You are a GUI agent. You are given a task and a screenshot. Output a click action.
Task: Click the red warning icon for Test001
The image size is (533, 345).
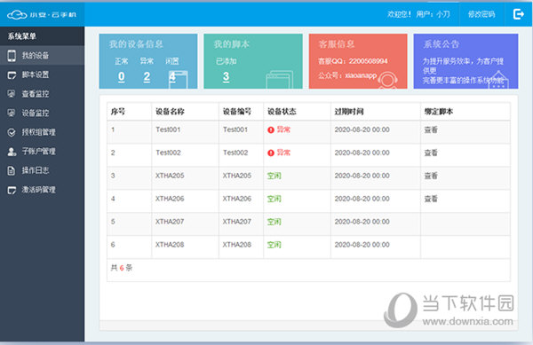pos(271,129)
